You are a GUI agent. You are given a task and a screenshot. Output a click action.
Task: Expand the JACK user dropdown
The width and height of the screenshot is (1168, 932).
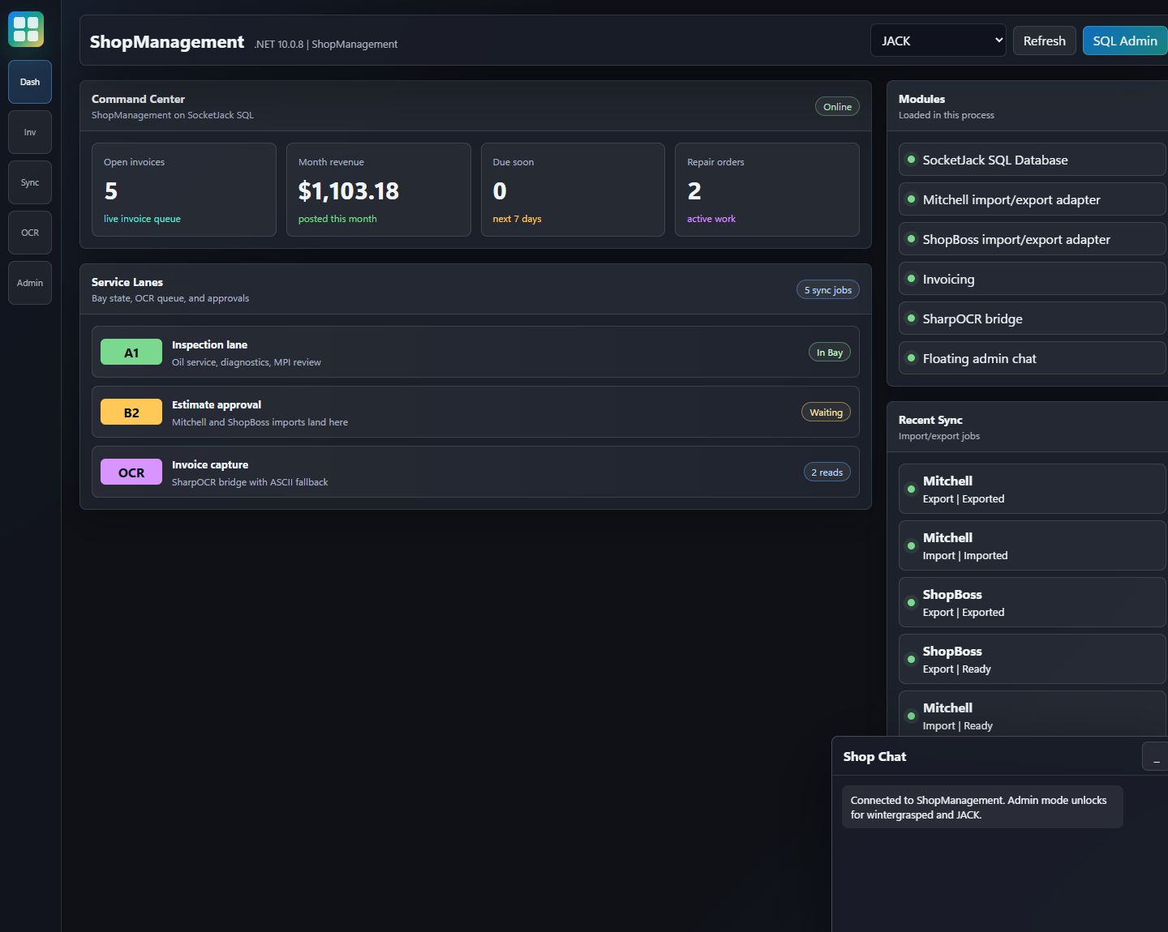[938, 41]
